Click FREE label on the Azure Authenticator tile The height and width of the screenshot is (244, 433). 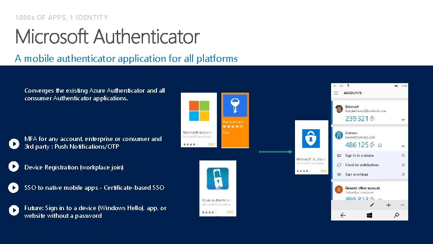230,212
